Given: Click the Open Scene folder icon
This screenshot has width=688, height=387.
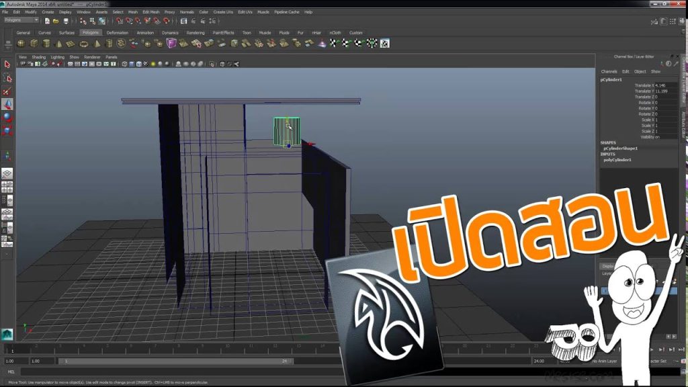Looking at the screenshot, I should pos(56,21).
